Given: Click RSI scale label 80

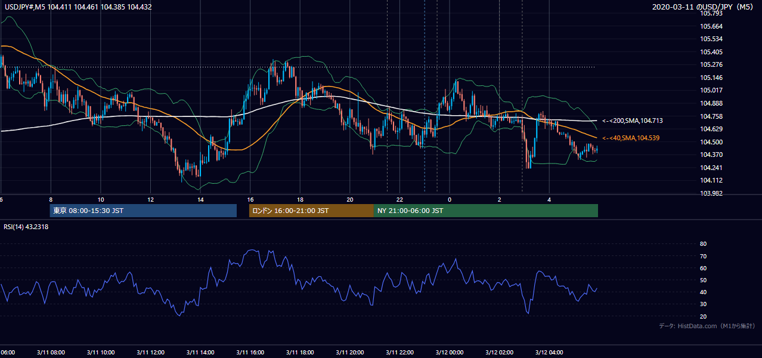Looking at the screenshot, I should tap(704, 244).
